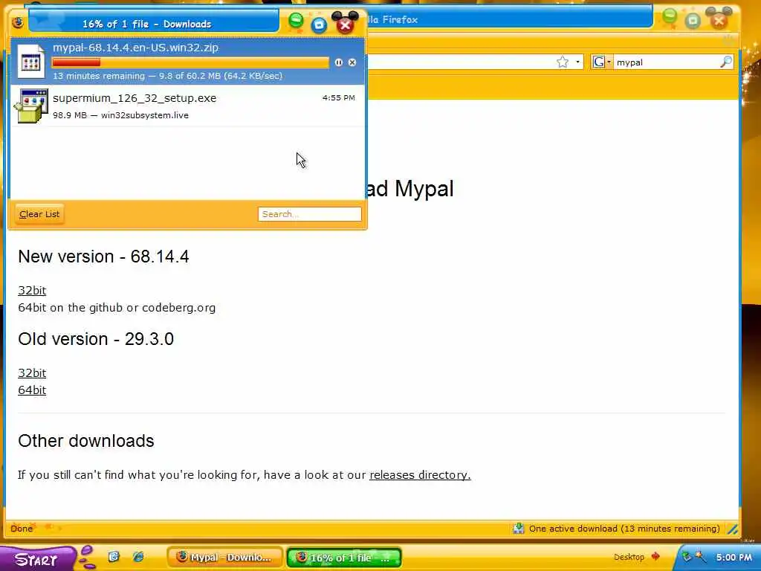761x571 pixels.
Task: Expand the Desktop toolbar red chevron
Action: 655,556
